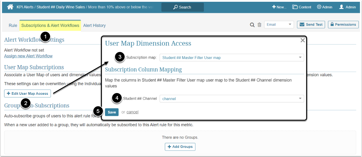Expand the Student ## Channel dropdown

(232, 99)
